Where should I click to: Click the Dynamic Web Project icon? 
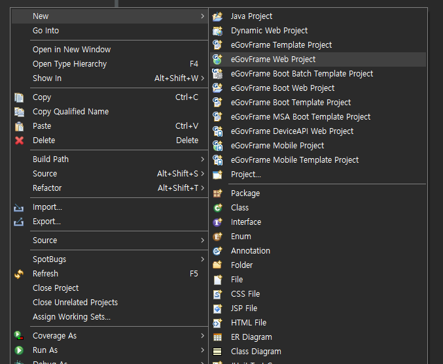pos(217,31)
